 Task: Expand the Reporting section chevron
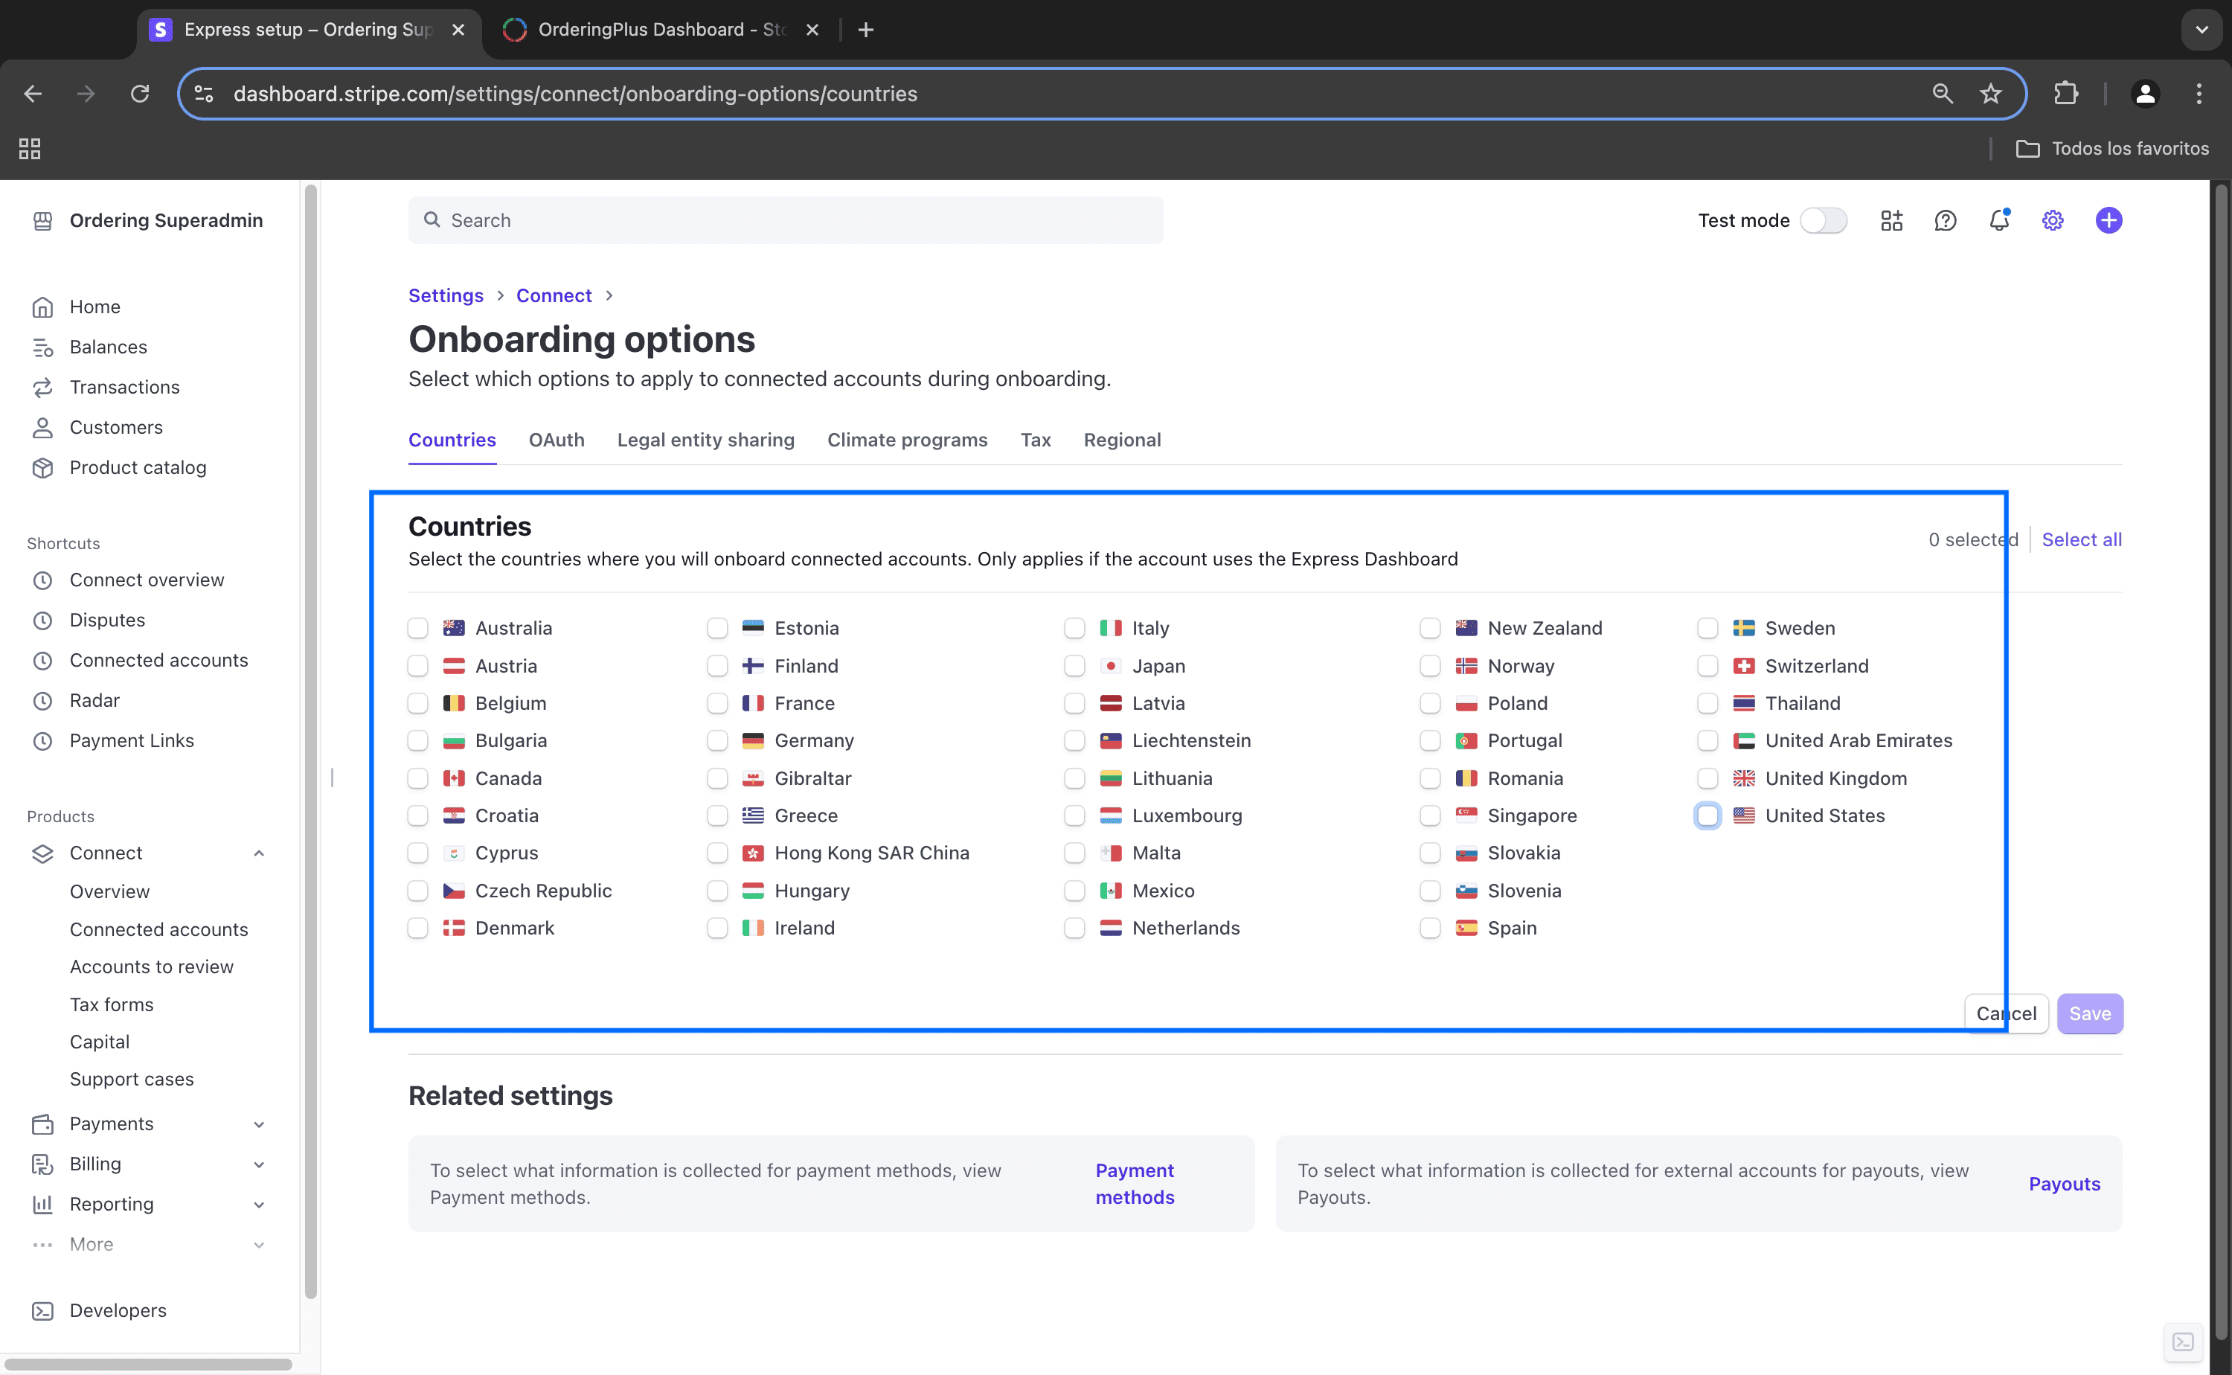click(x=258, y=1204)
